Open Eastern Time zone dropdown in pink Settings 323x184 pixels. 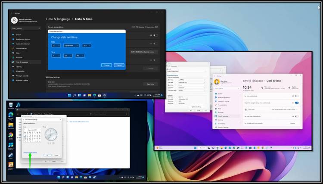point(284,109)
